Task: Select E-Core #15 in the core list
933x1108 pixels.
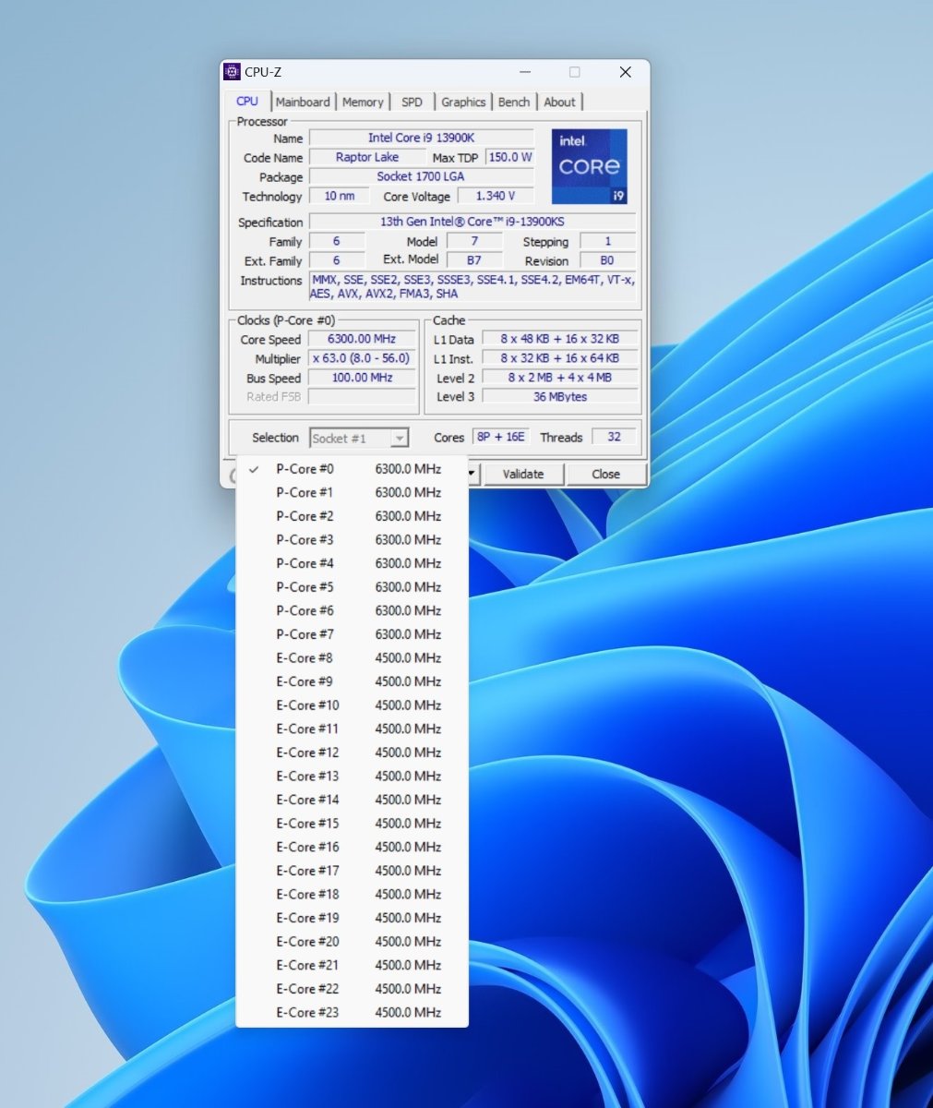Action: 353,824
